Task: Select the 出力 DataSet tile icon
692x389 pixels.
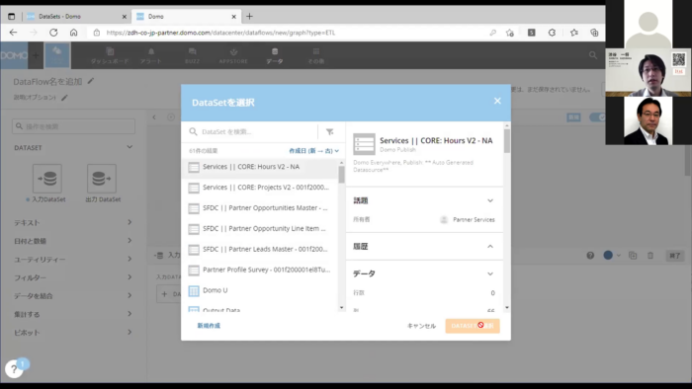Action: [x=102, y=179]
